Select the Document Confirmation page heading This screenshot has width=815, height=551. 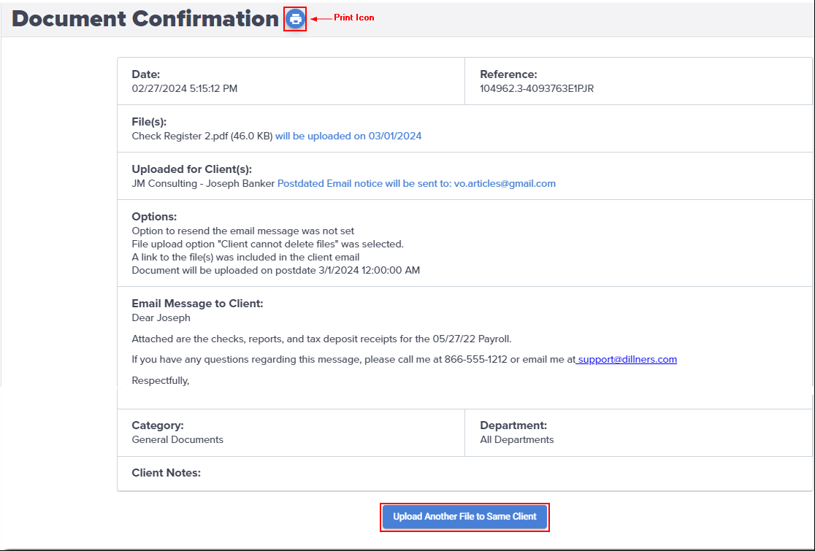[x=145, y=19]
